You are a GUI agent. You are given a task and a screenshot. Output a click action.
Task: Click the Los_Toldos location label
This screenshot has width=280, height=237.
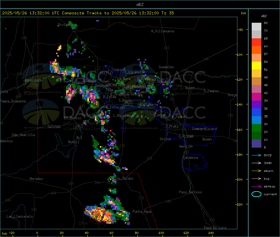[124, 178]
